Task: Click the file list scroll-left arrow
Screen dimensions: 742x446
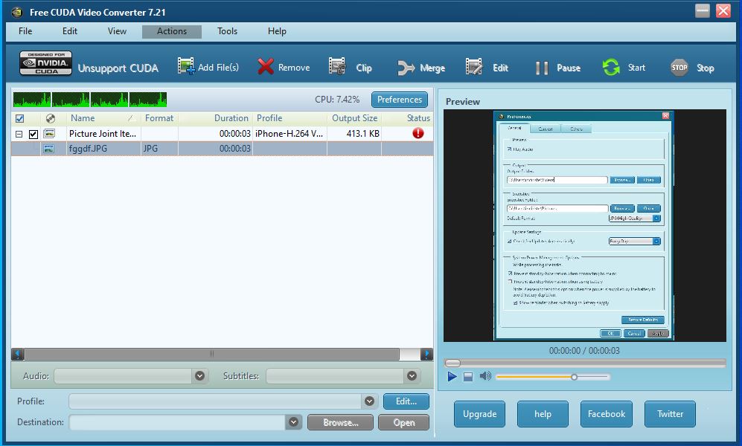Action: [x=18, y=354]
